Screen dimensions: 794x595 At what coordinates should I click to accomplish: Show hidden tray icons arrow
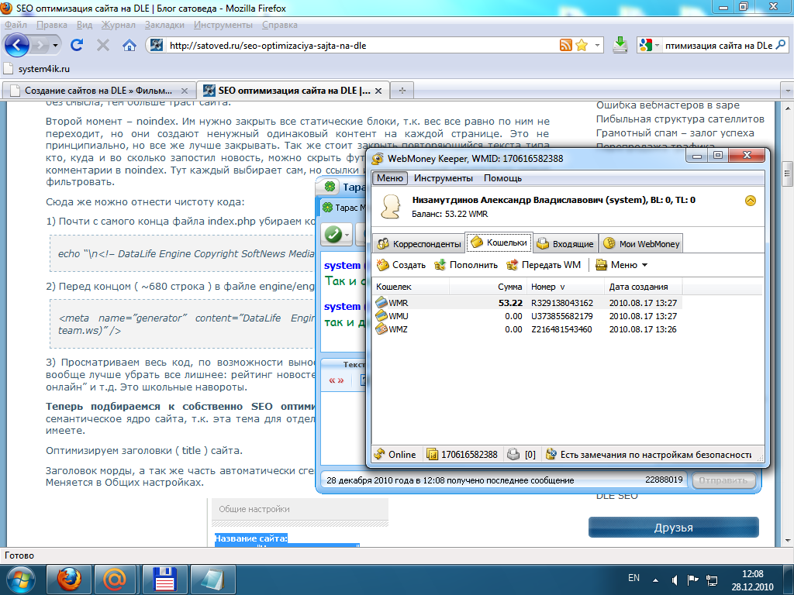tap(655, 580)
